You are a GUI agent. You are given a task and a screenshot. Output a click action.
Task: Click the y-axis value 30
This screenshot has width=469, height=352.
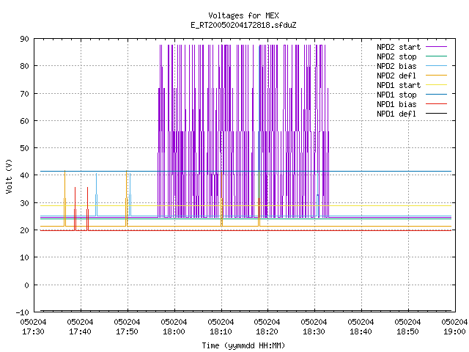[24, 203]
